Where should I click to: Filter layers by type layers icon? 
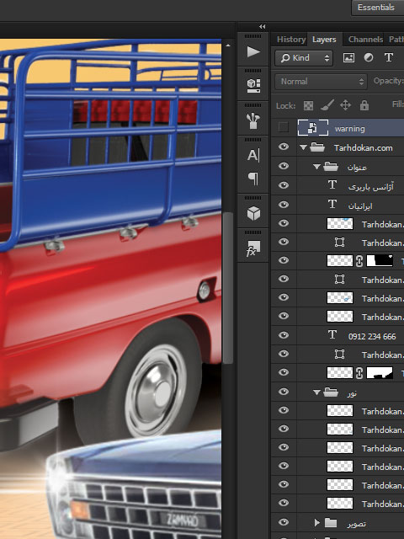pos(389,57)
